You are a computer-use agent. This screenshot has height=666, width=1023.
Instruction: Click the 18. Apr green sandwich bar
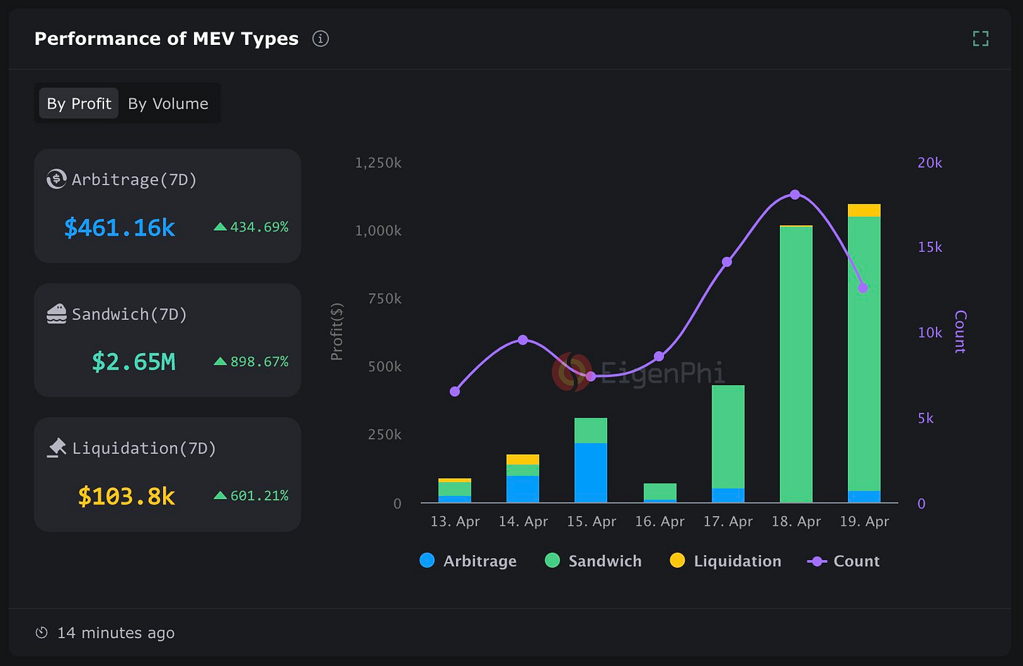[796, 364]
